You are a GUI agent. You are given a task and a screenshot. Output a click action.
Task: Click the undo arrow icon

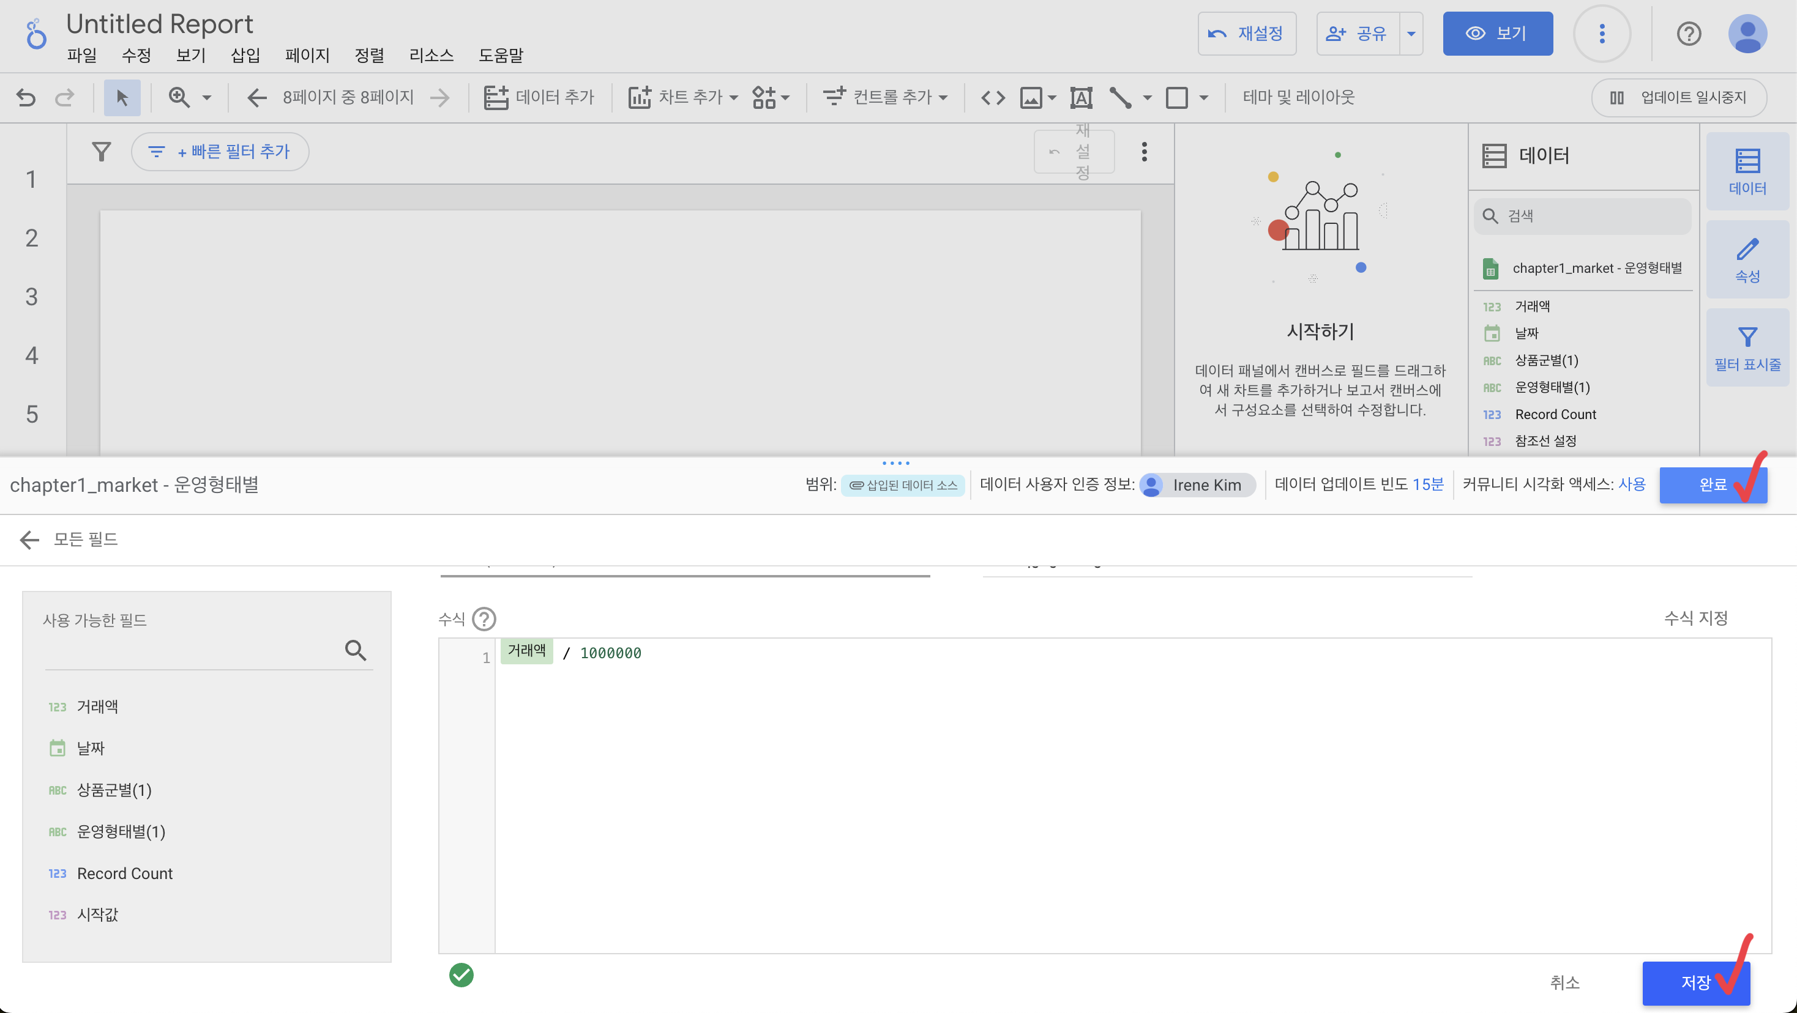coord(26,97)
